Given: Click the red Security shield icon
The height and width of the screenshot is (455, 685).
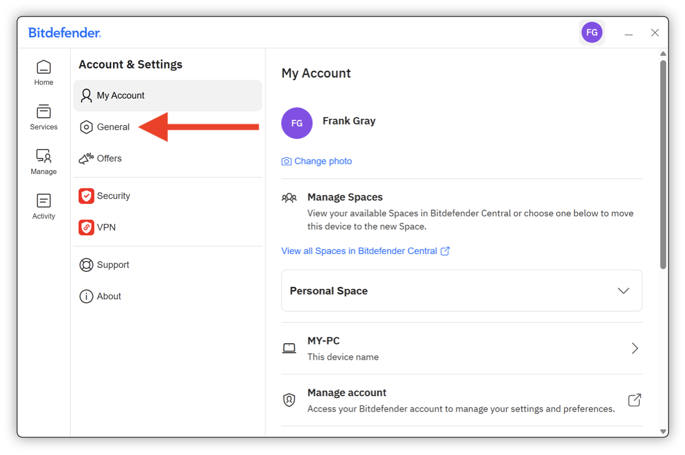Looking at the screenshot, I should pos(86,196).
